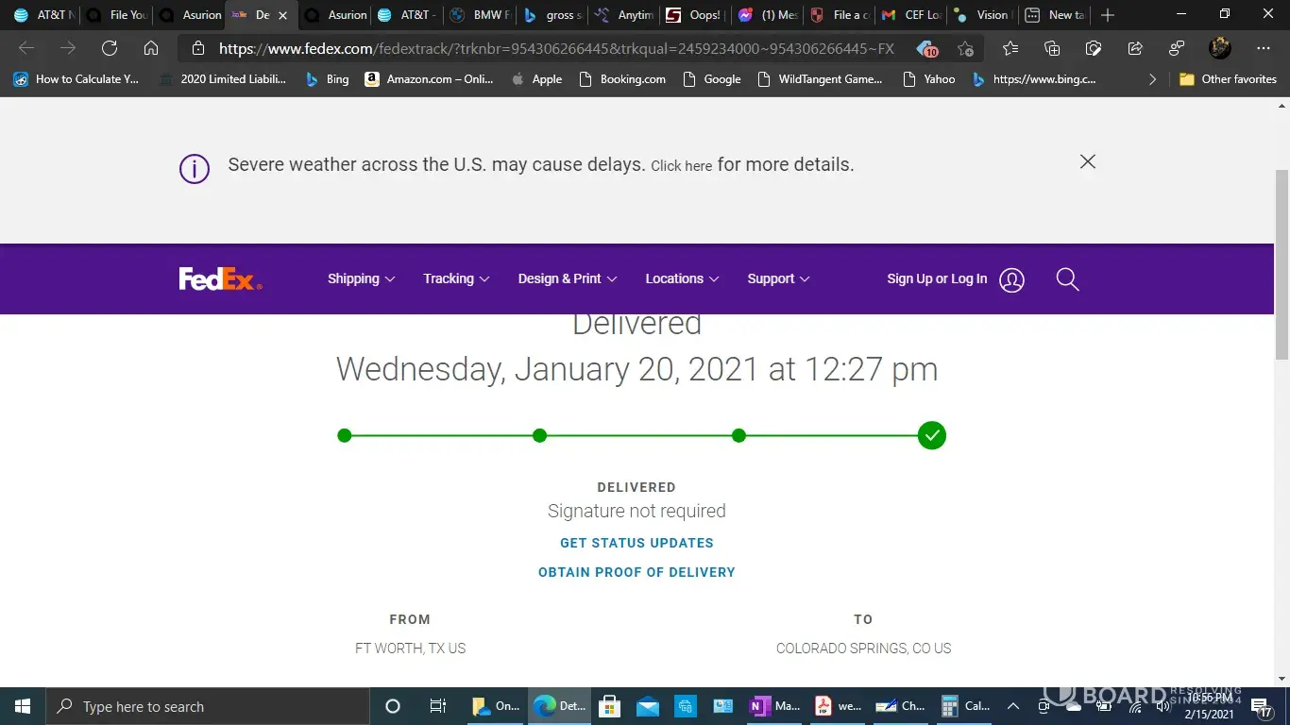Click the browser address bar URL
The width and height of the screenshot is (1290, 725).
pyautogui.click(x=555, y=48)
